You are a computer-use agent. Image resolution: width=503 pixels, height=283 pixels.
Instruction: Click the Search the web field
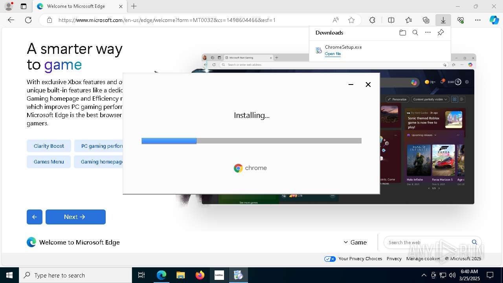coord(428,243)
